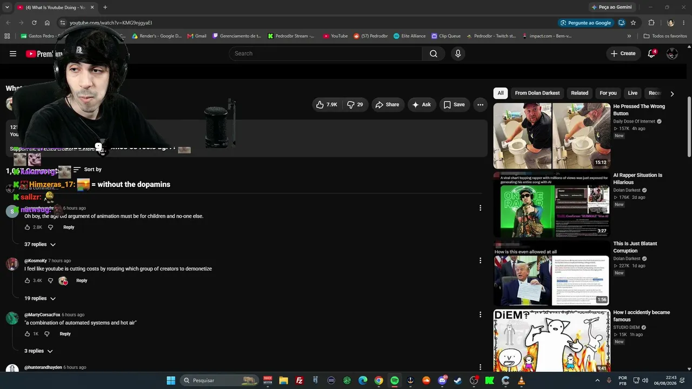Open Todos os favoritos bookmarks folder

(x=665, y=36)
